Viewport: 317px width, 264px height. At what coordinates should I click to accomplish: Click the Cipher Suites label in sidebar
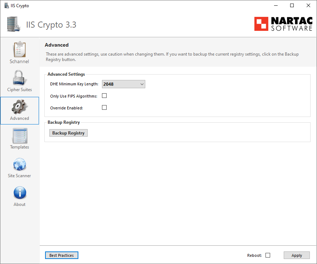[x=19, y=90]
